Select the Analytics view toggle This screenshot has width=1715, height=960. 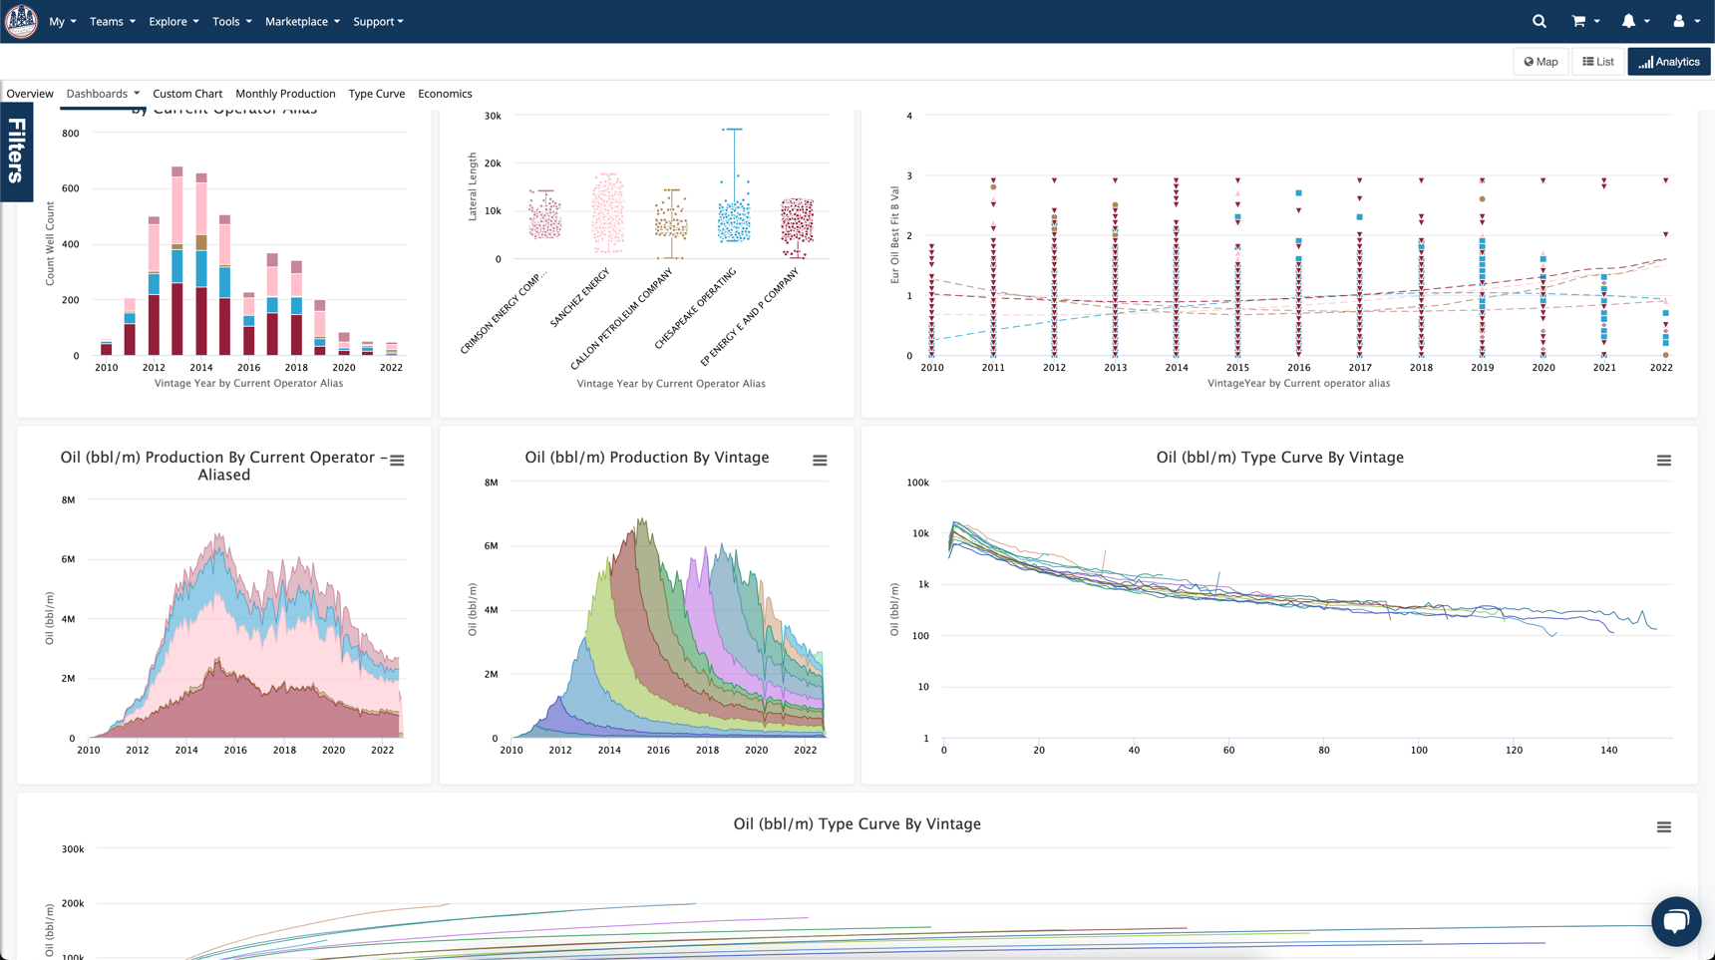tap(1669, 62)
